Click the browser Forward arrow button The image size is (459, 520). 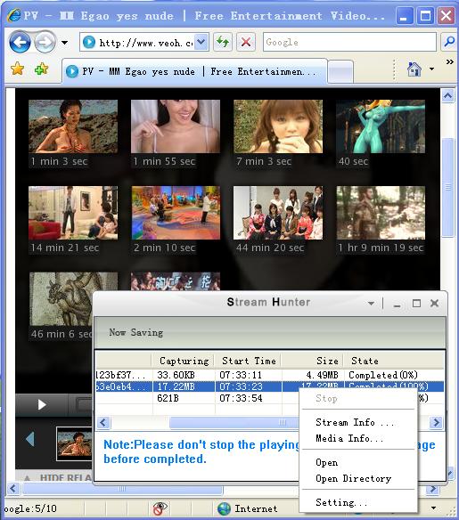tap(45, 42)
